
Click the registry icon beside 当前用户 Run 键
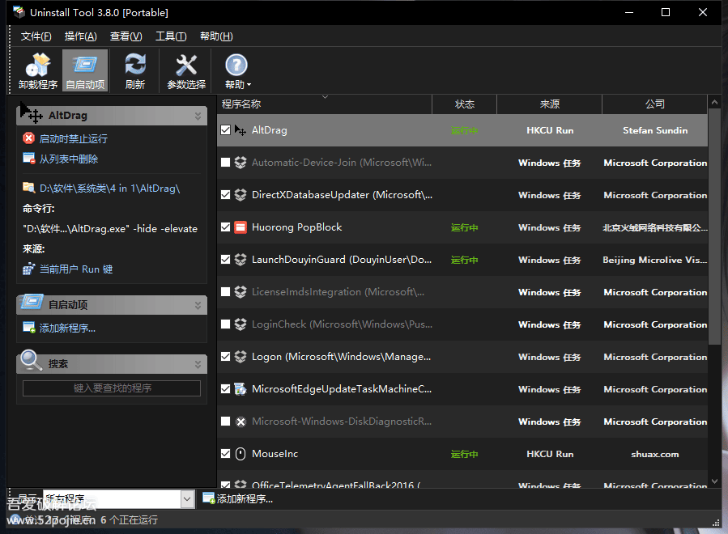(x=29, y=269)
